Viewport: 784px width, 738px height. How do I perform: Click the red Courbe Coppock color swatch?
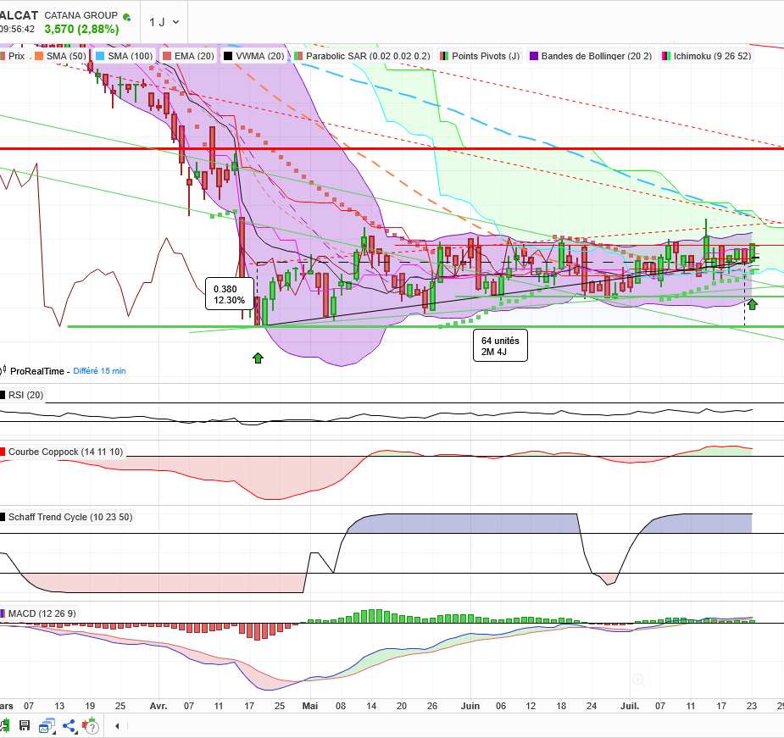(x=3, y=452)
